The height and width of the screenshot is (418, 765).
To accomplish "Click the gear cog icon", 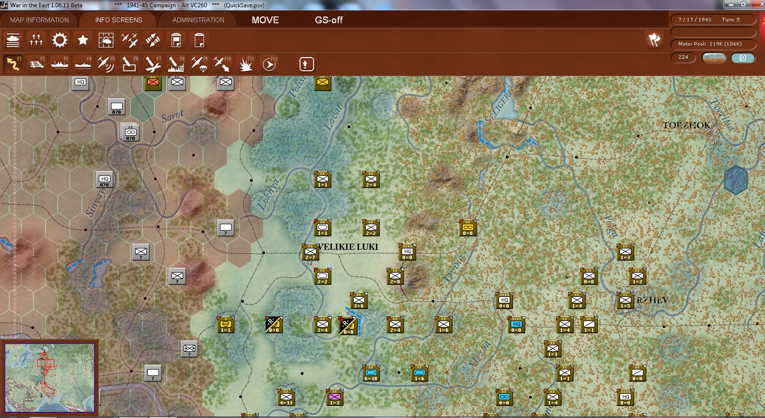I will coord(60,40).
